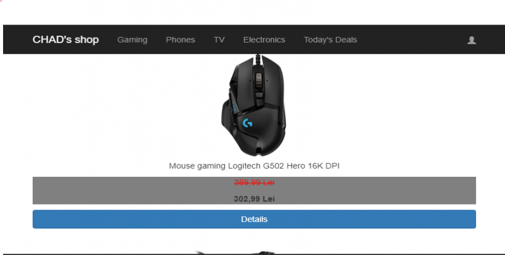Open the Gaming category
The height and width of the screenshot is (255, 505).
pyautogui.click(x=132, y=40)
